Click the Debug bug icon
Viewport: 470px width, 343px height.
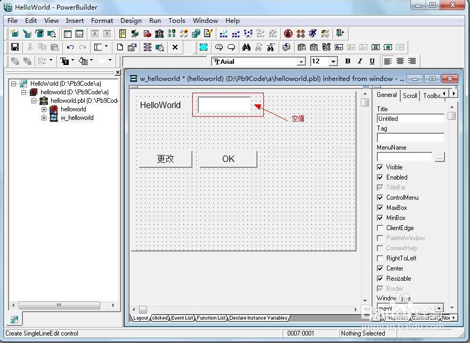coord(288,33)
